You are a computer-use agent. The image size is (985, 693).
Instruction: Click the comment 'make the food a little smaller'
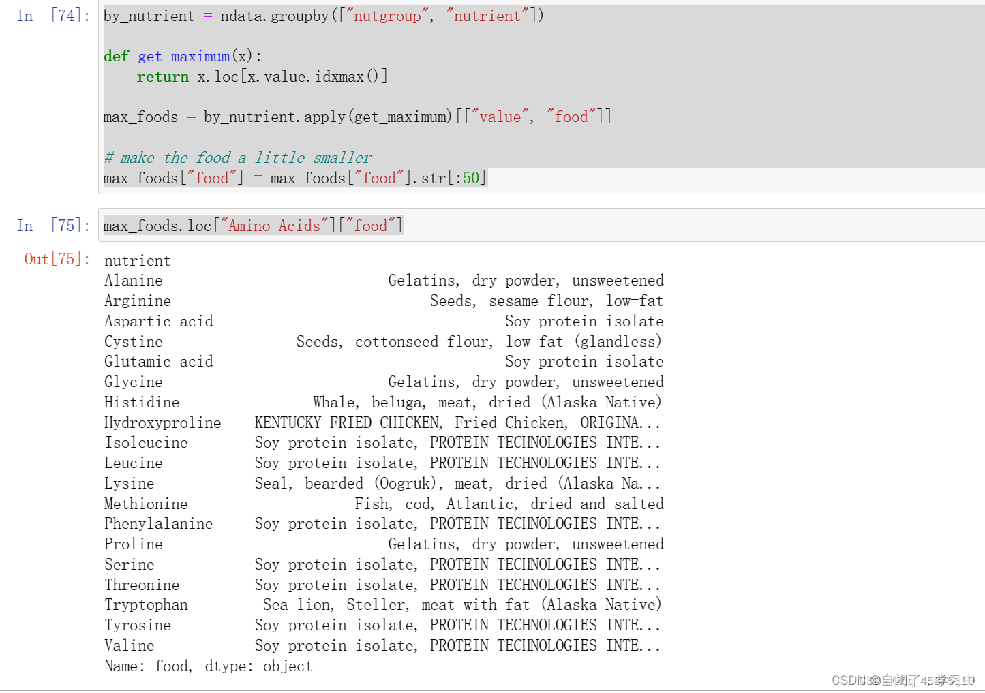coord(238,158)
